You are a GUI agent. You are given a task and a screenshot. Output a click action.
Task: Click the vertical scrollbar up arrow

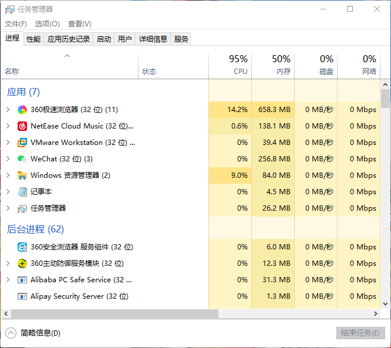point(386,85)
